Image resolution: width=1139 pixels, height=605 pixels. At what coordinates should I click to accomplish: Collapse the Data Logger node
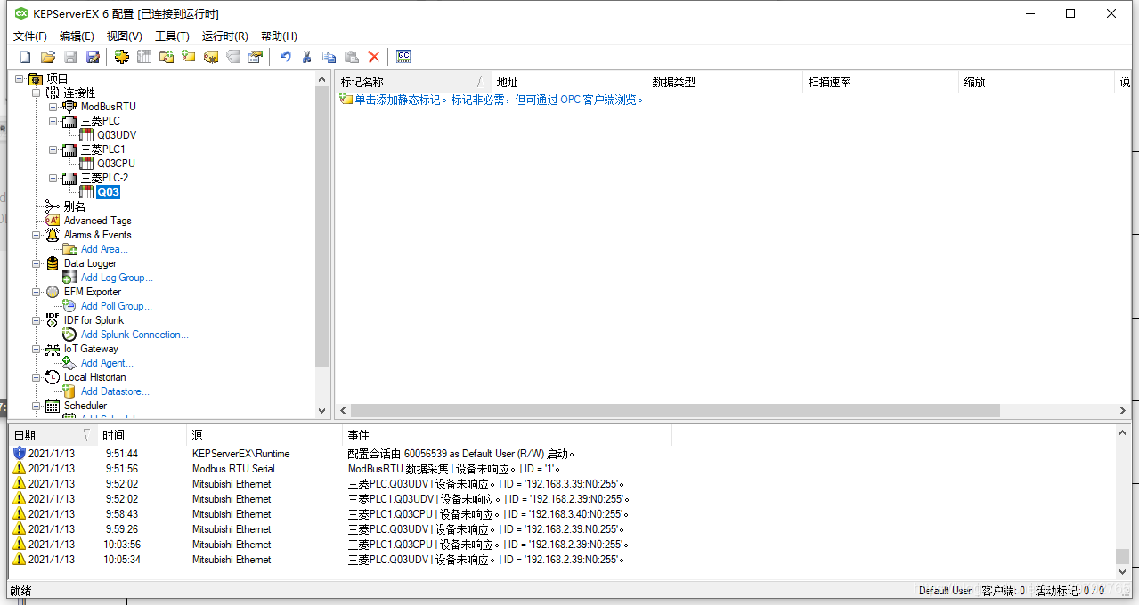(x=37, y=263)
